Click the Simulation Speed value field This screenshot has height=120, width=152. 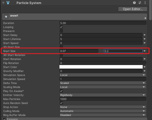[103, 79]
